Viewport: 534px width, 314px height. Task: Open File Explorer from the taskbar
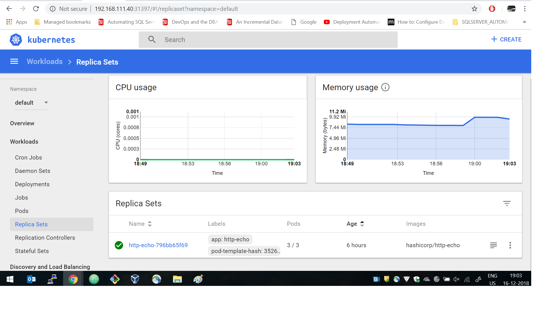click(x=177, y=279)
